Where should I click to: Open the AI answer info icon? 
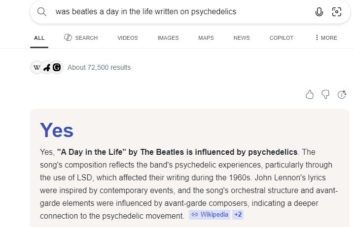pyautogui.click(x=342, y=94)
